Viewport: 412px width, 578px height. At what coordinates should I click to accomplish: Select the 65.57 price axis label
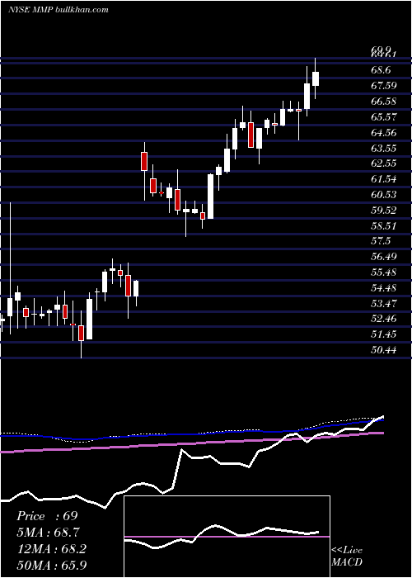click(x=384, y=117)
